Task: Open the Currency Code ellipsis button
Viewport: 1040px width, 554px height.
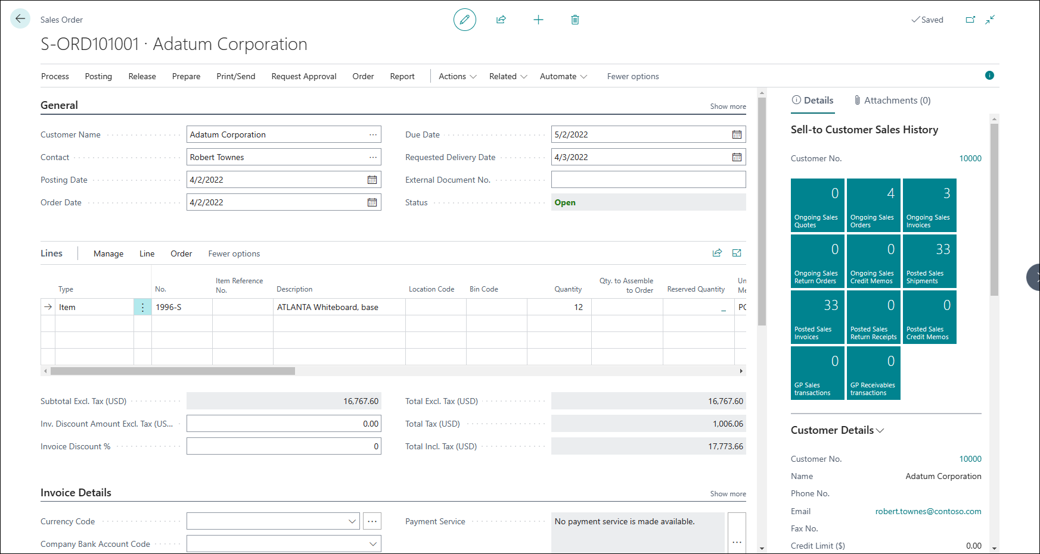Action: [372, 521]
